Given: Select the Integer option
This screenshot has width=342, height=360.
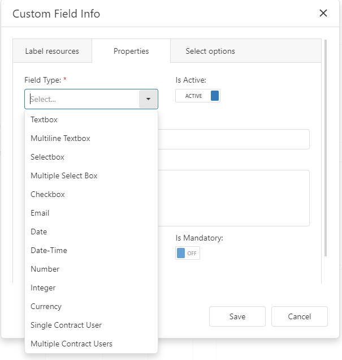Looking at the screenshot, I should [x=91, y=288].
